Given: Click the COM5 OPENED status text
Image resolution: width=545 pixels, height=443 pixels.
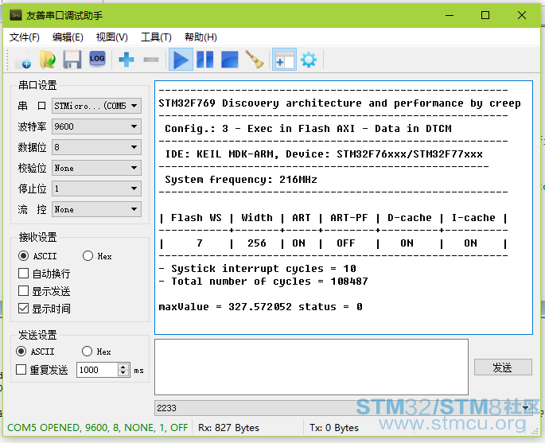Looking at the screenshot, I should 97,427.
